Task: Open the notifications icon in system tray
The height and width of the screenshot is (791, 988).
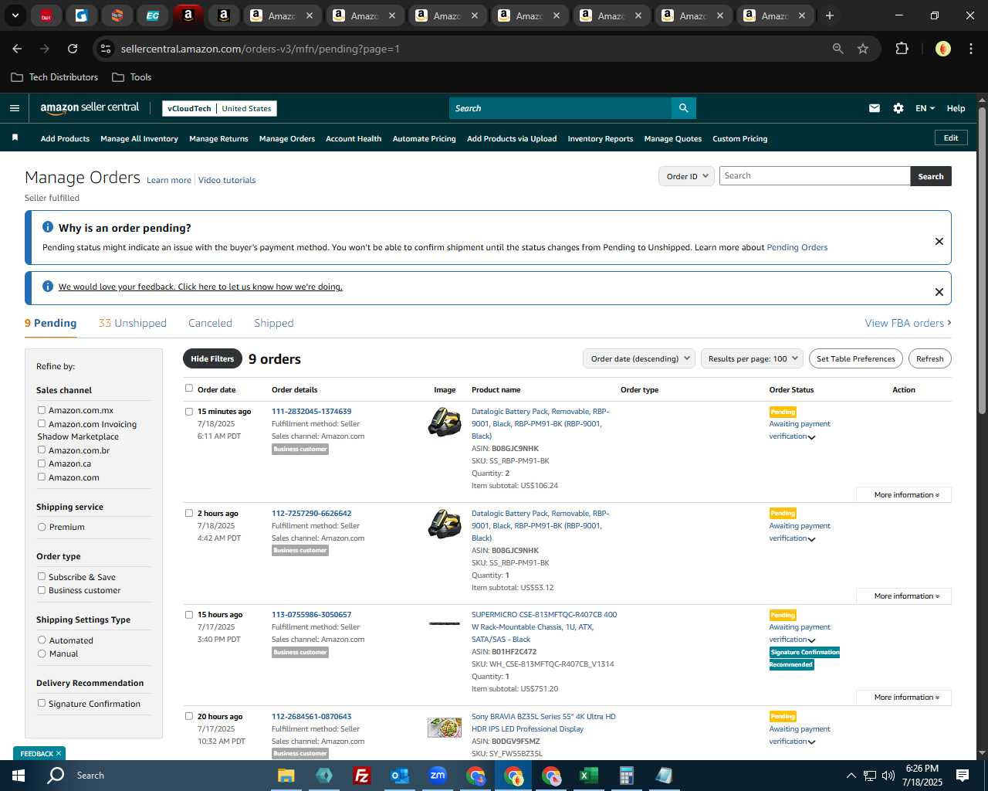Action: 963,776
